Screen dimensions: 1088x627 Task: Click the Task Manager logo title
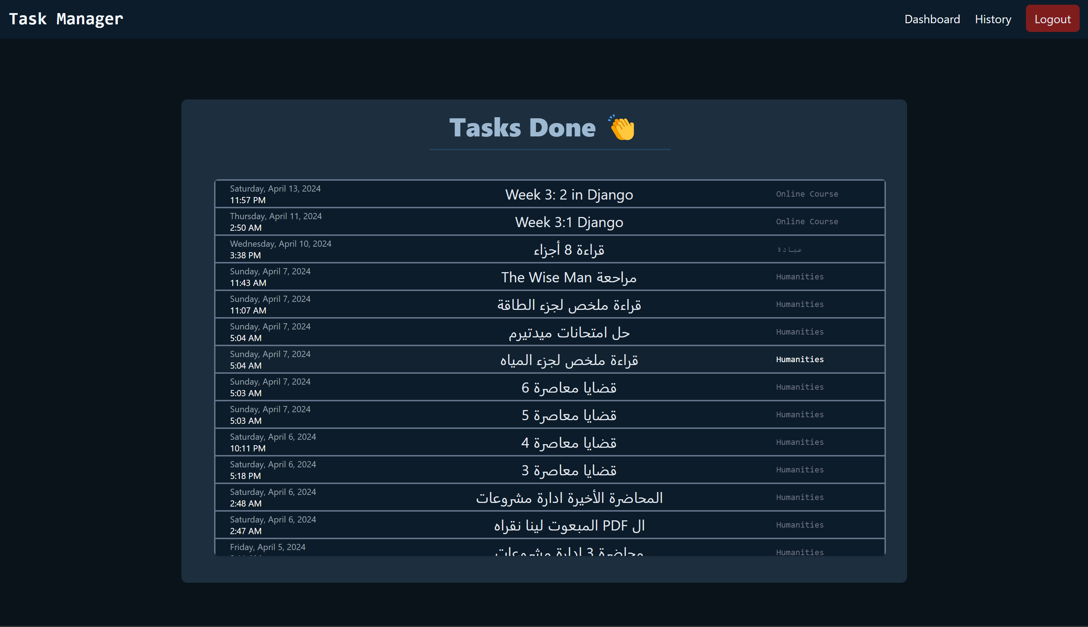[66, 19]
